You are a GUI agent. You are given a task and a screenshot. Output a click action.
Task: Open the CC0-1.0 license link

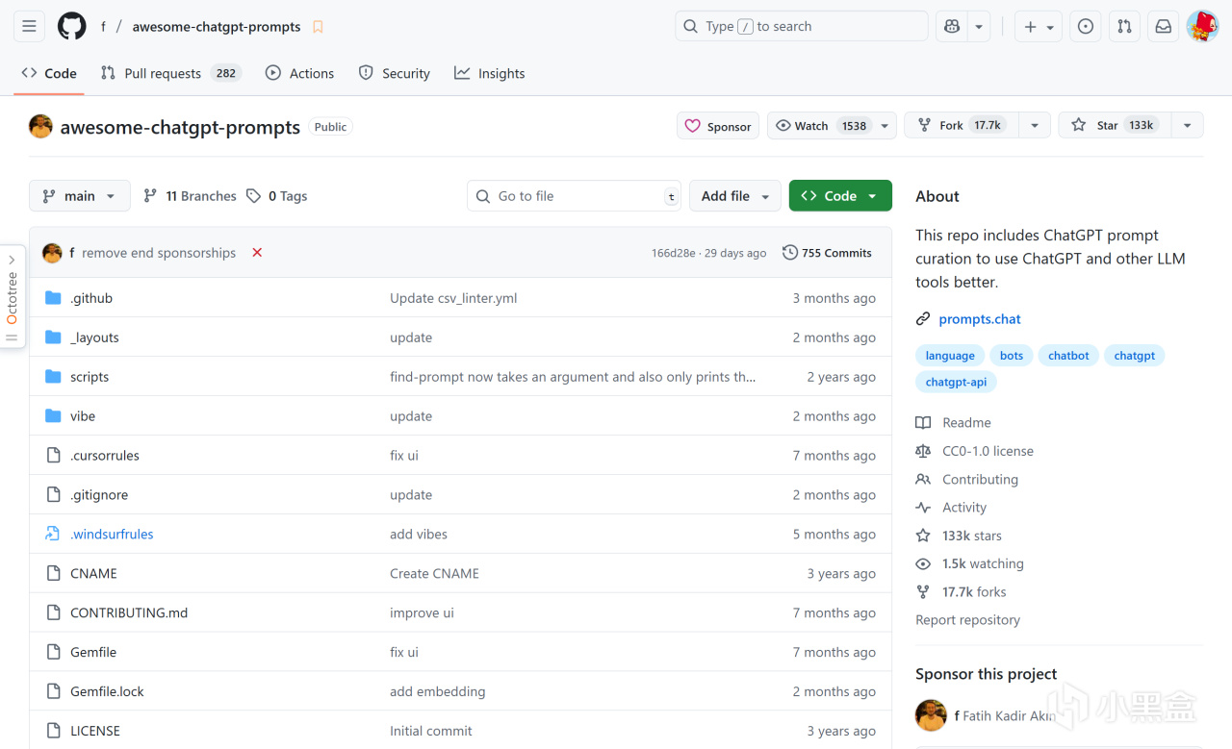point(974,451)
